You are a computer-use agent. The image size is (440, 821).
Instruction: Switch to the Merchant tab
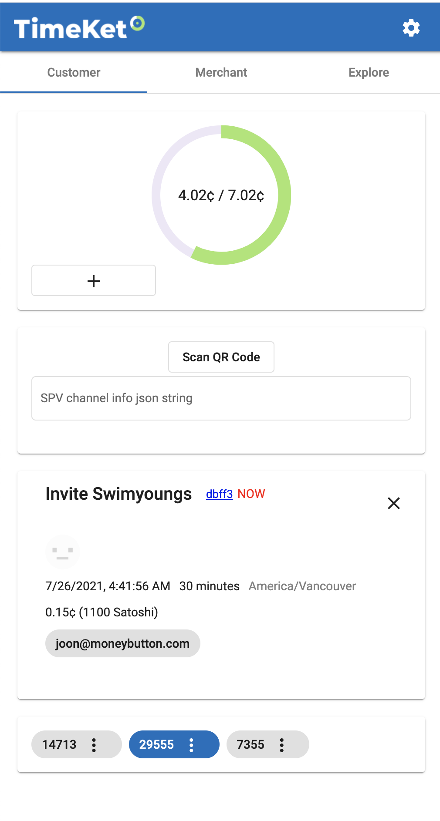221,72
